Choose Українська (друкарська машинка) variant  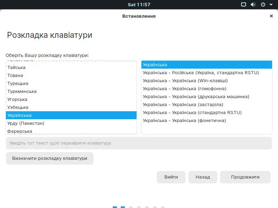pyautogui.click(x=207, y=97)
